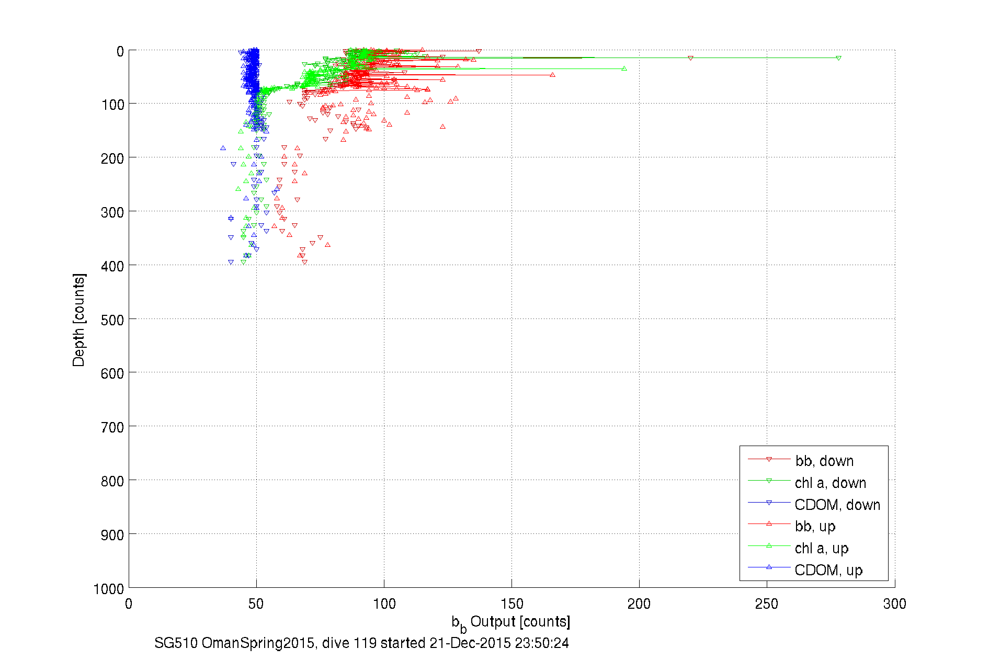Click the x-axis tick label 200
989x660 pixels.
(x=639, y=604)
